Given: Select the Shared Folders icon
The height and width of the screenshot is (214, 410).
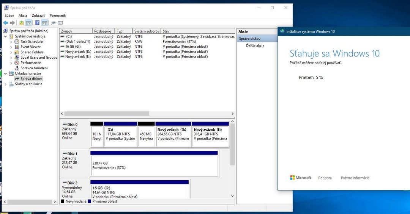Looking at the screenshot, I should click(17, 52).
